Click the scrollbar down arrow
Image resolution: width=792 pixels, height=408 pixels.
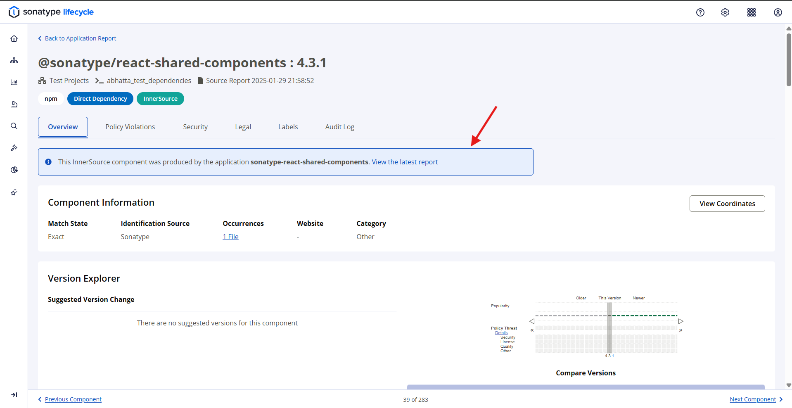pyautogui.click(x=789, y=385)
